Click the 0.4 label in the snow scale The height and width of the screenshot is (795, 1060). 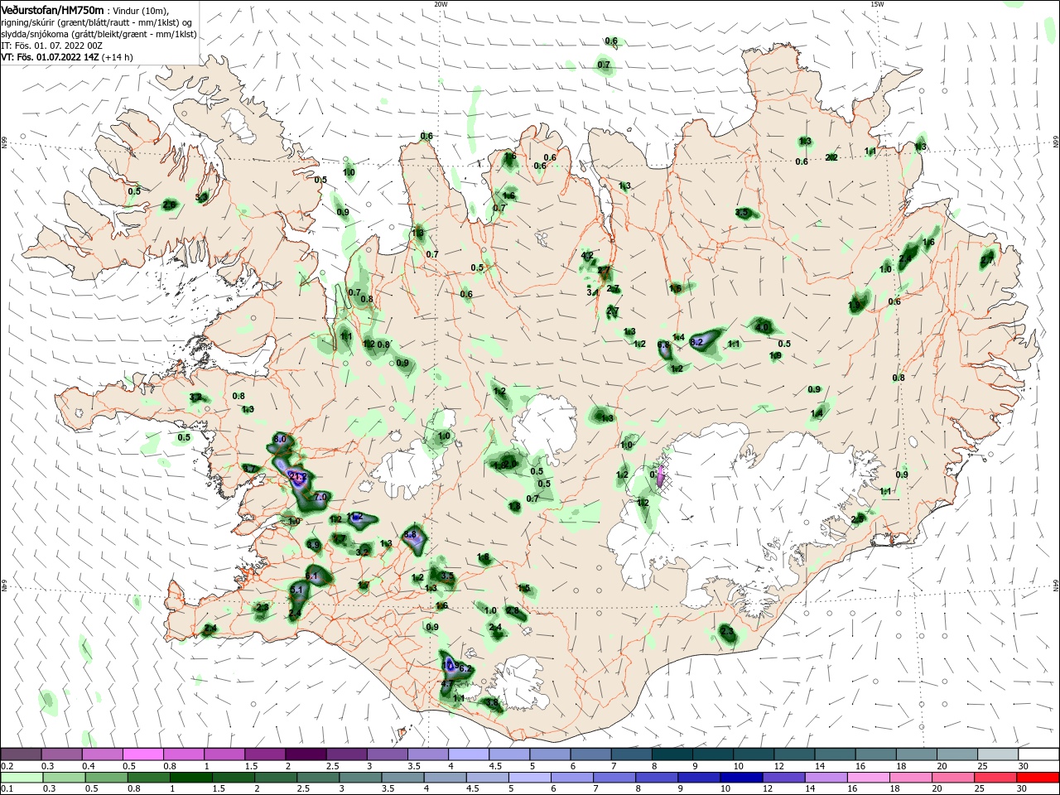pyautogui.click(x=89, y=766)
